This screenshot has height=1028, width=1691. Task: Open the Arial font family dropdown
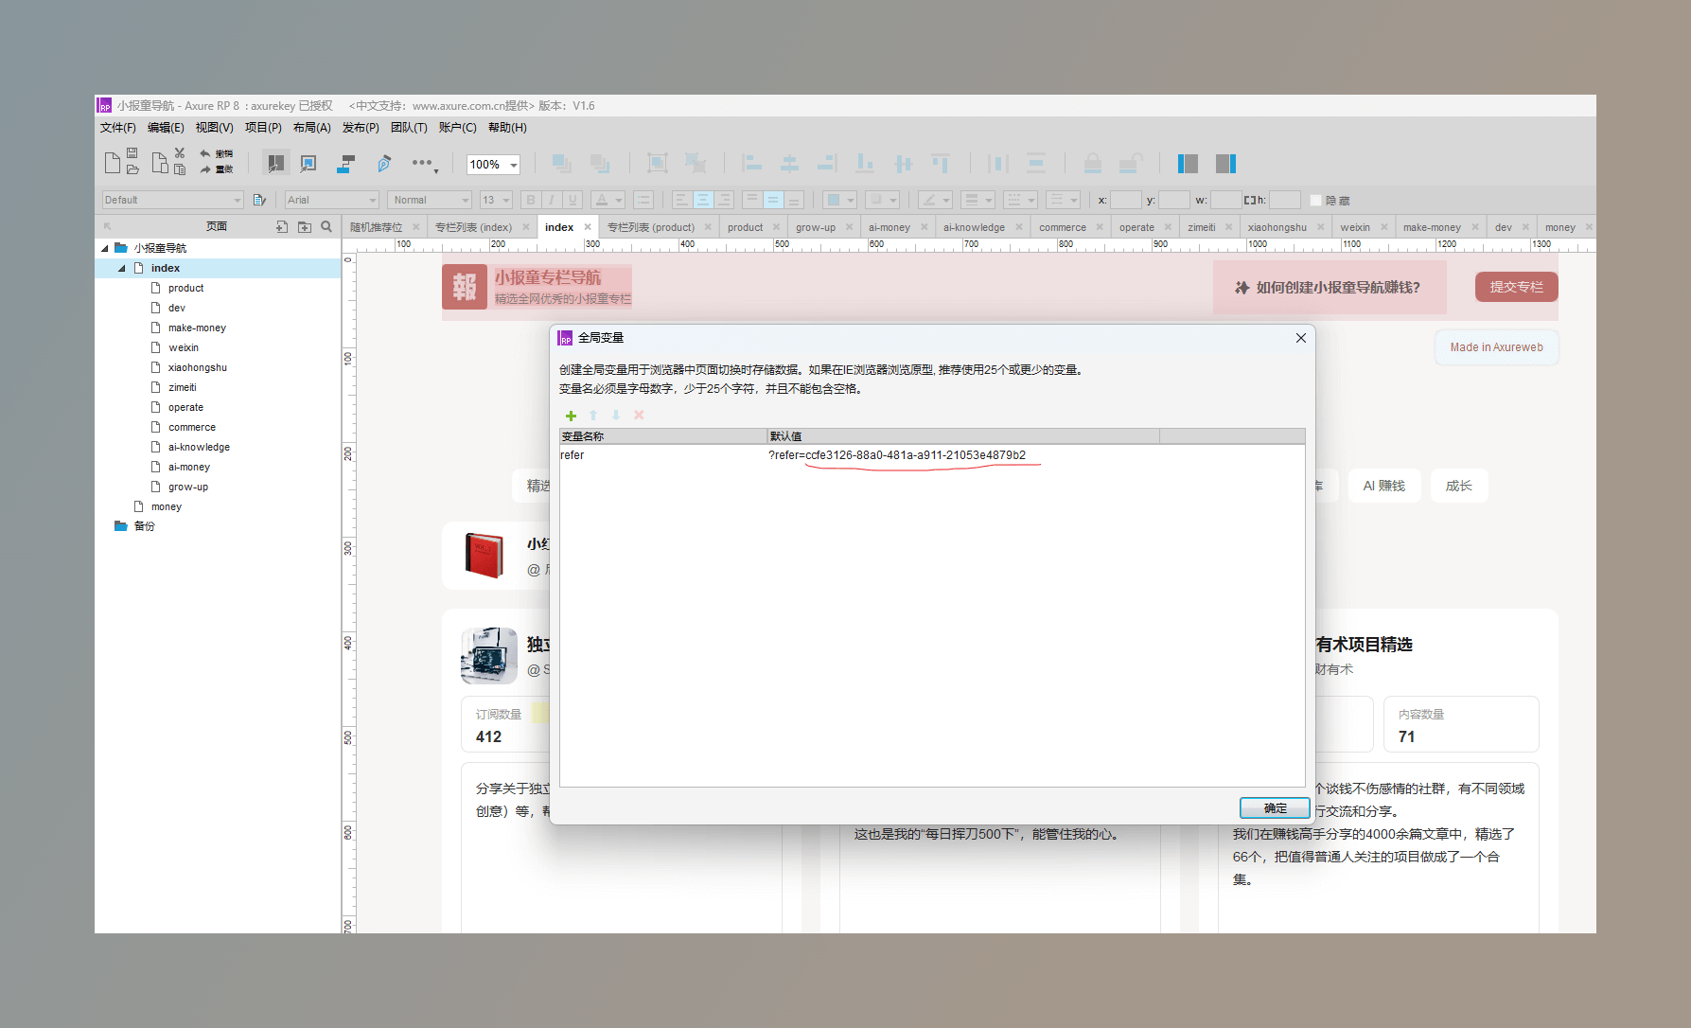(332, 200)
